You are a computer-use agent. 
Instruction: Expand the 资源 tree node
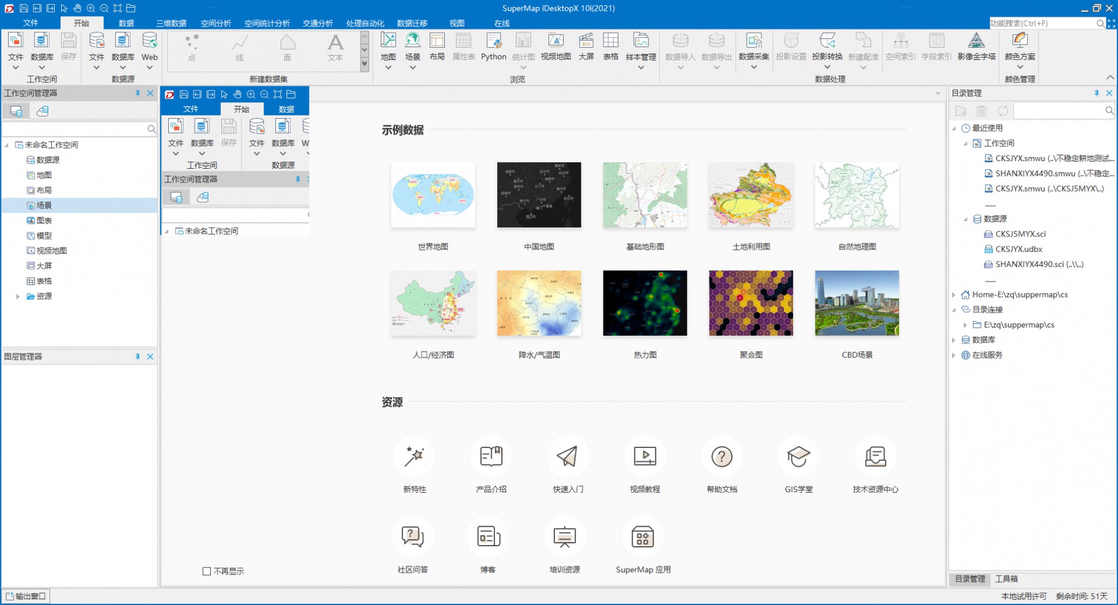18,296
